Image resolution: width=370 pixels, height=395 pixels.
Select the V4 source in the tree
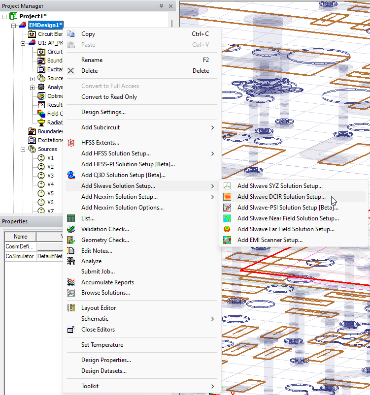pyautogui.click(x=50, y=184)
